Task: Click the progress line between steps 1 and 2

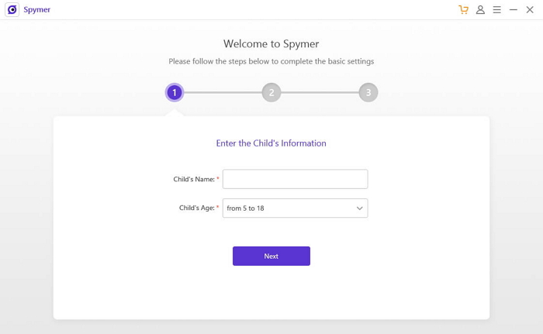Action: [x=223, y=93]
